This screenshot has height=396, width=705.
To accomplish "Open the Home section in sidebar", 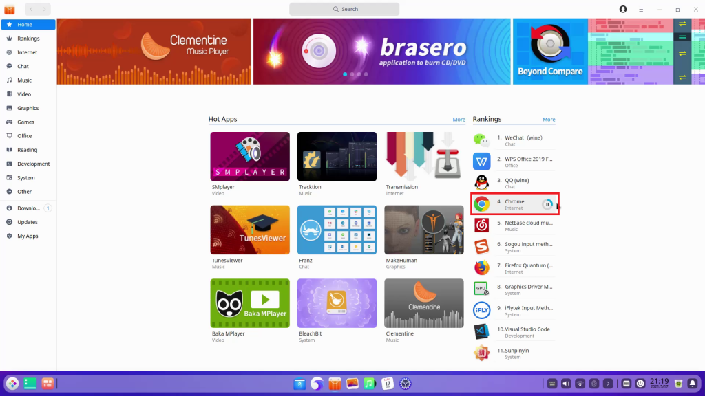I will [28, 24].
